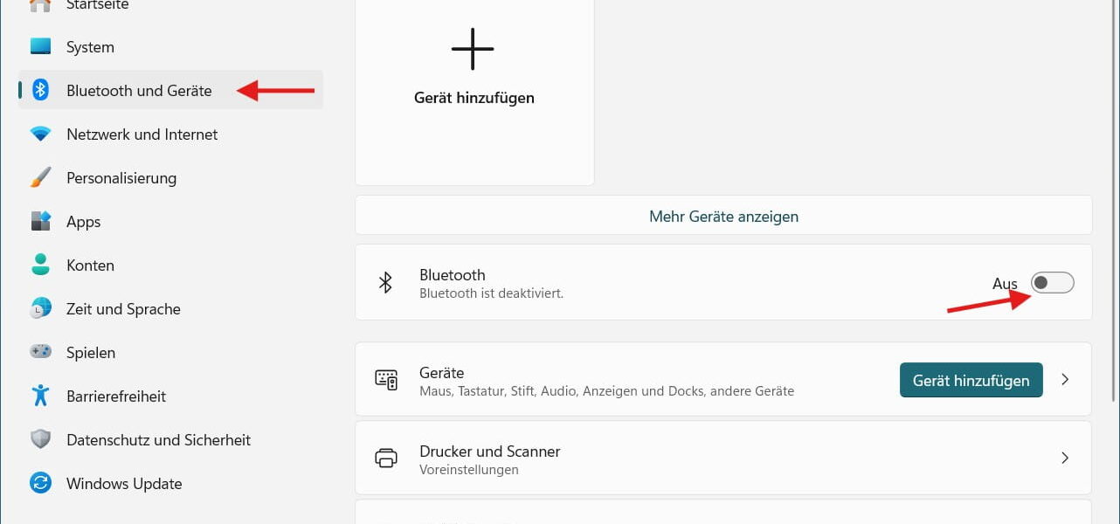The height and width of the screenshot is (524, 1120).
Task: Click the Gerät hinzufügen card label
Action: coord(474,98)
